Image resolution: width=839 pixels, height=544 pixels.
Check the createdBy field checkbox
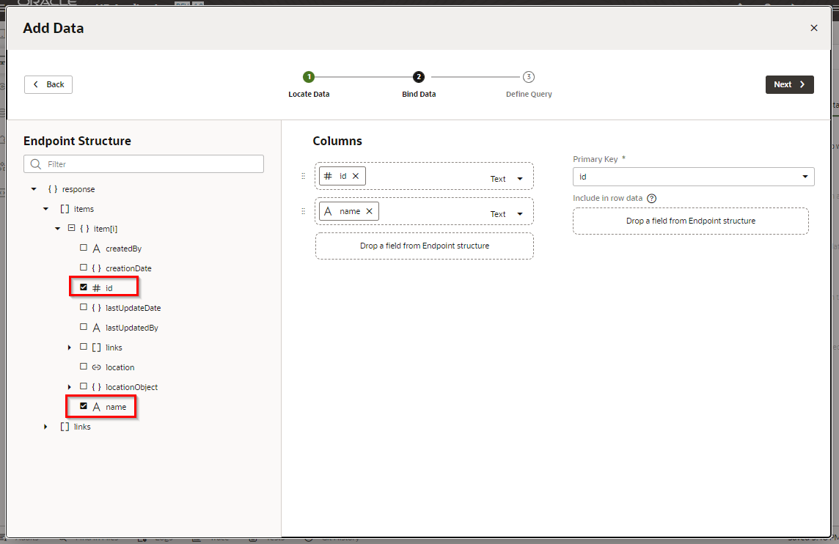(x=84, y=248)
